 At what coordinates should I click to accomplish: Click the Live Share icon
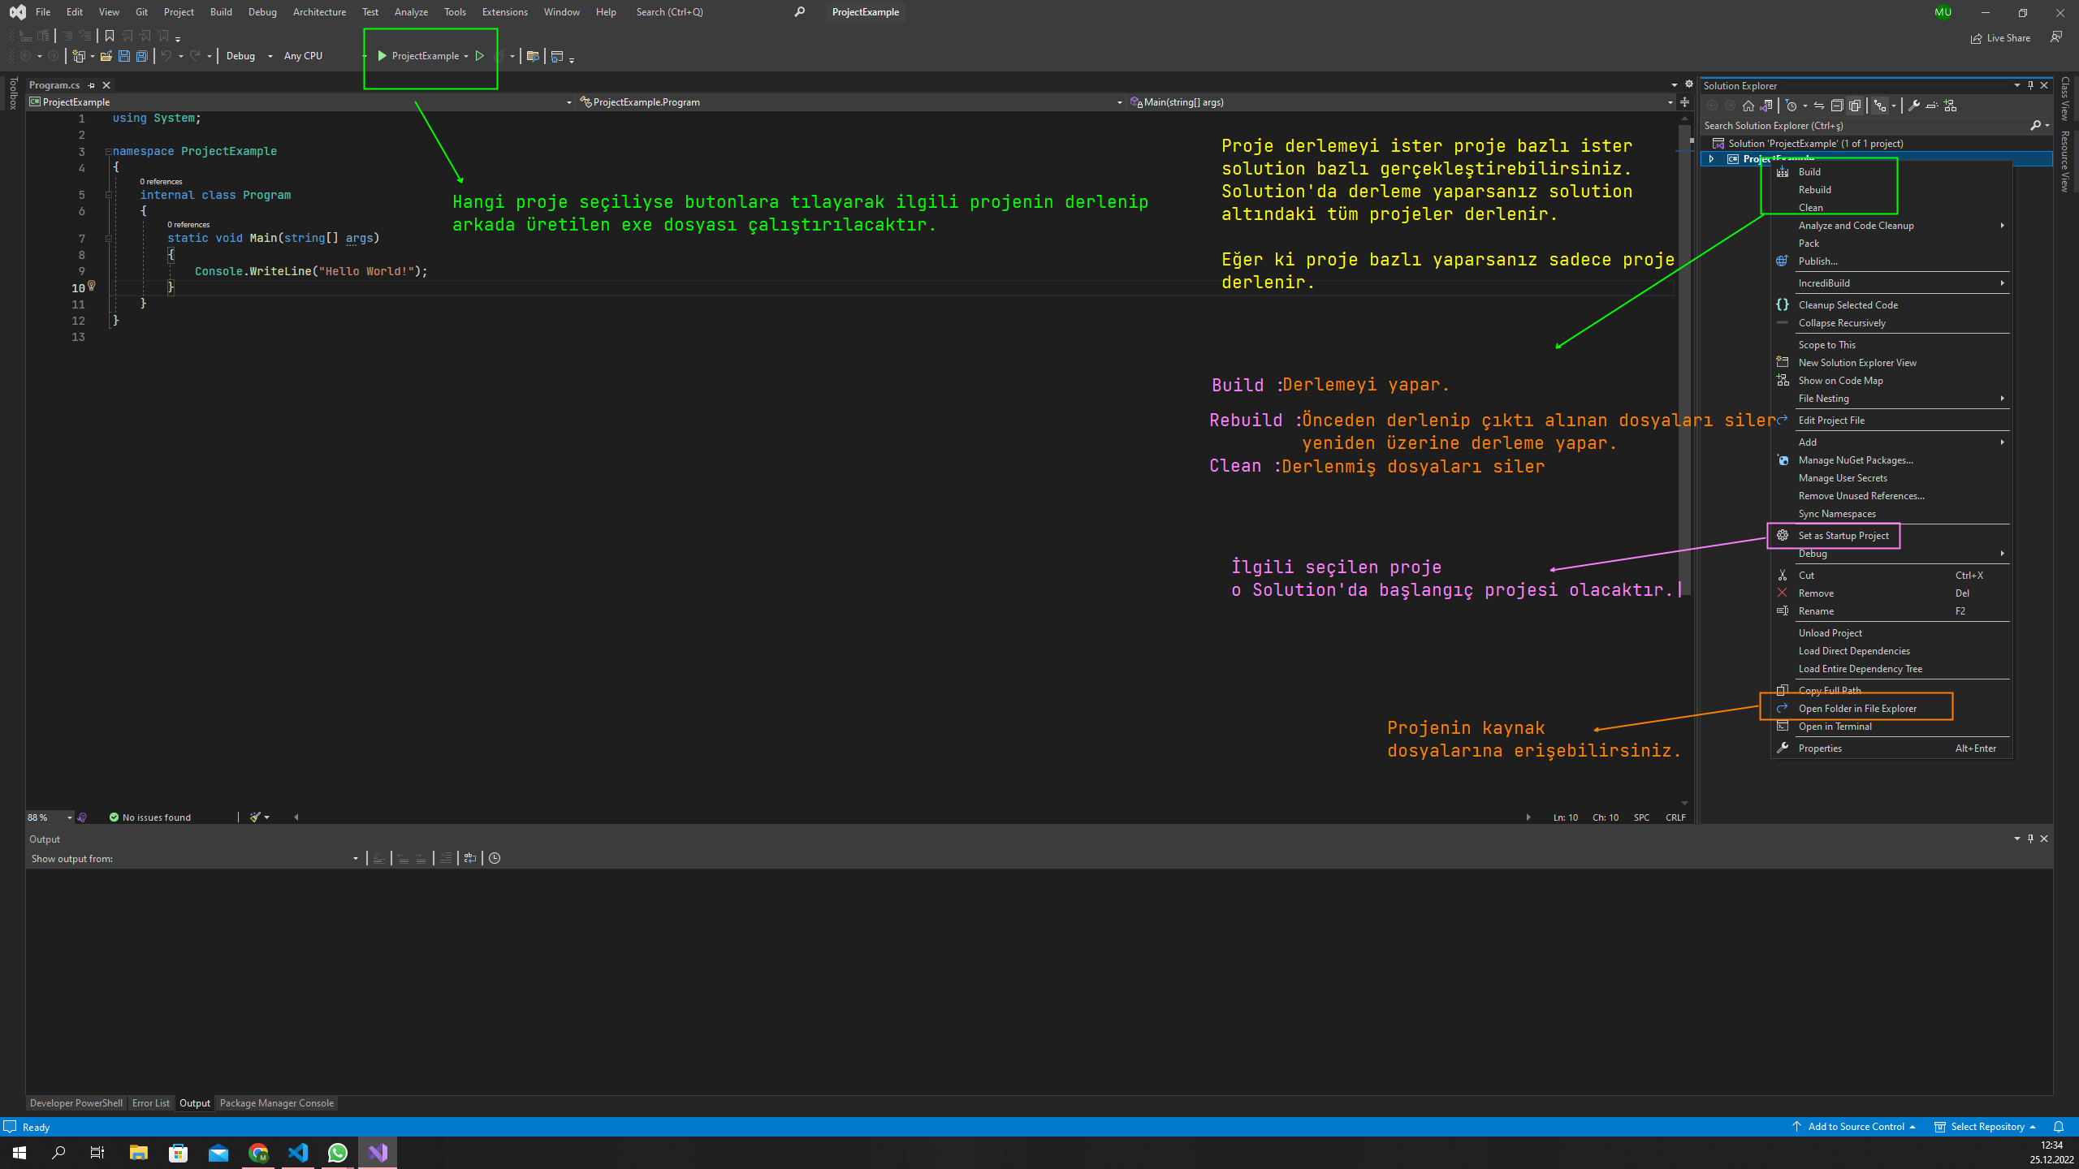(2000, 38)
